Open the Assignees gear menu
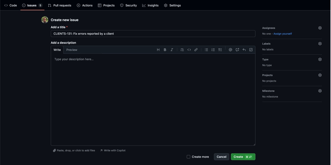This screenshot has width=331, height=165. pyautogui.click(x=320, y=28)
